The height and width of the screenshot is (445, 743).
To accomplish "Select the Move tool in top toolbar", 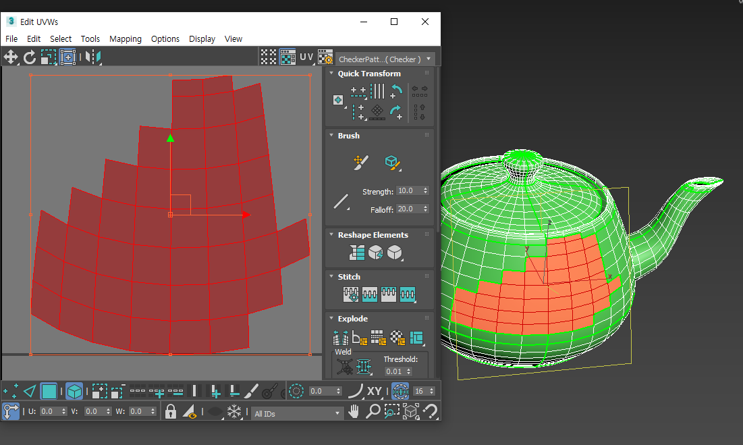I will [x=10, y=57].
